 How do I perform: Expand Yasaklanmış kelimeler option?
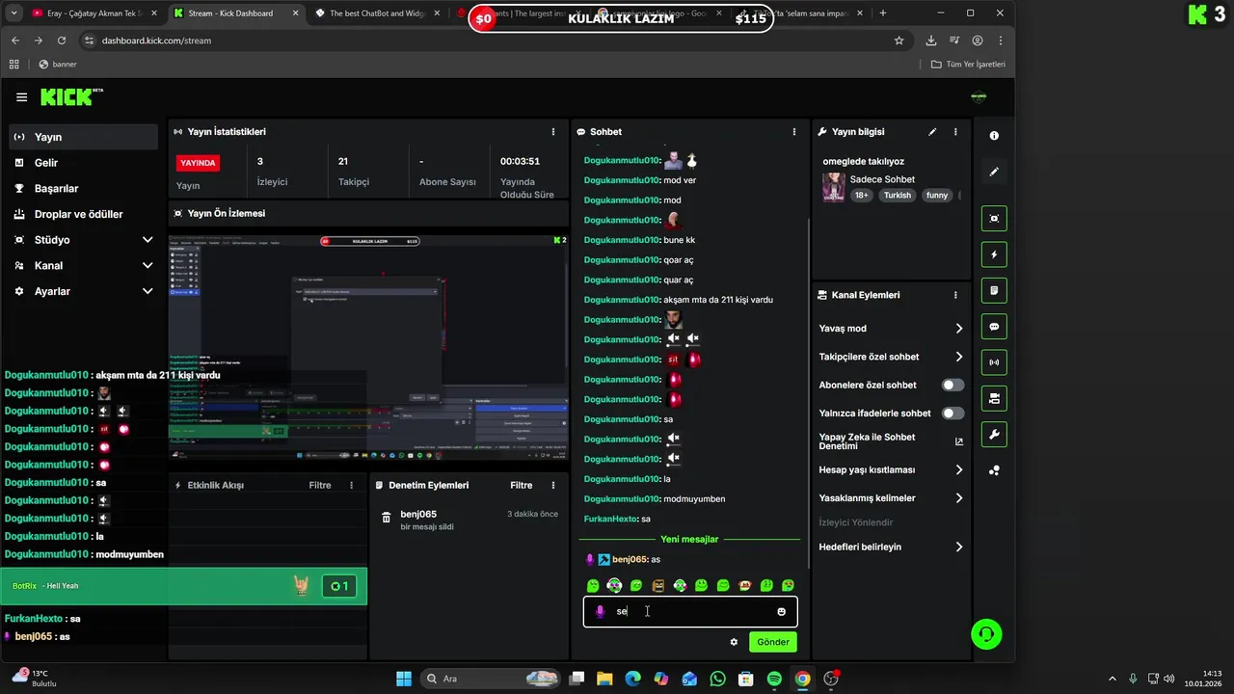click(958, 498)
